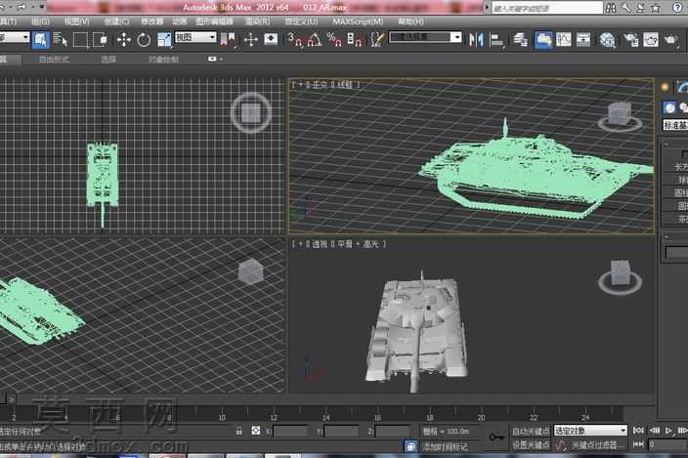This screenshot has height=458, width=688.
Task: Click the Set Keys key icon
Action: coord(496,437)
